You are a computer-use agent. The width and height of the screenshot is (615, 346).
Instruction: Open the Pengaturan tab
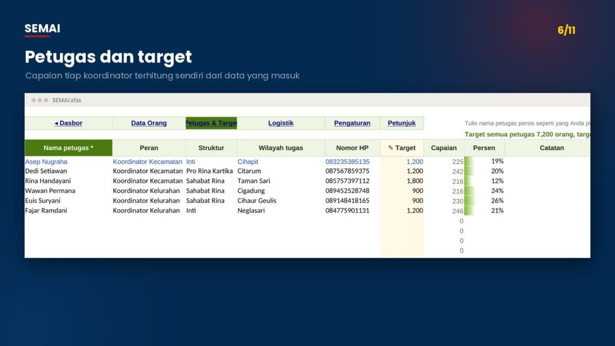point(352,123)
